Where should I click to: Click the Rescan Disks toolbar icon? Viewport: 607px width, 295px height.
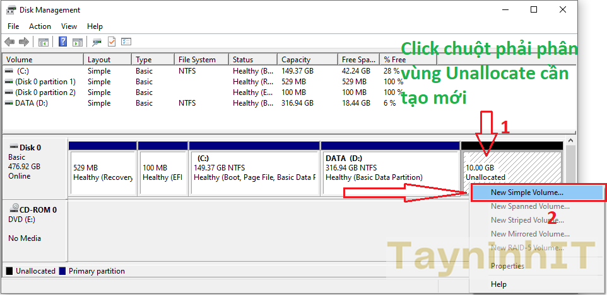[x=97, y=42]
